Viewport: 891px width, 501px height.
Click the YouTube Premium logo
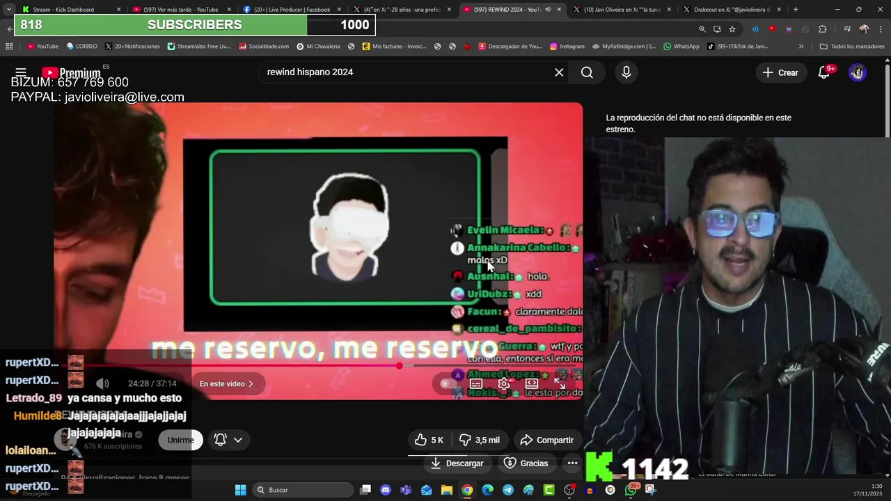tap(72, 72)
